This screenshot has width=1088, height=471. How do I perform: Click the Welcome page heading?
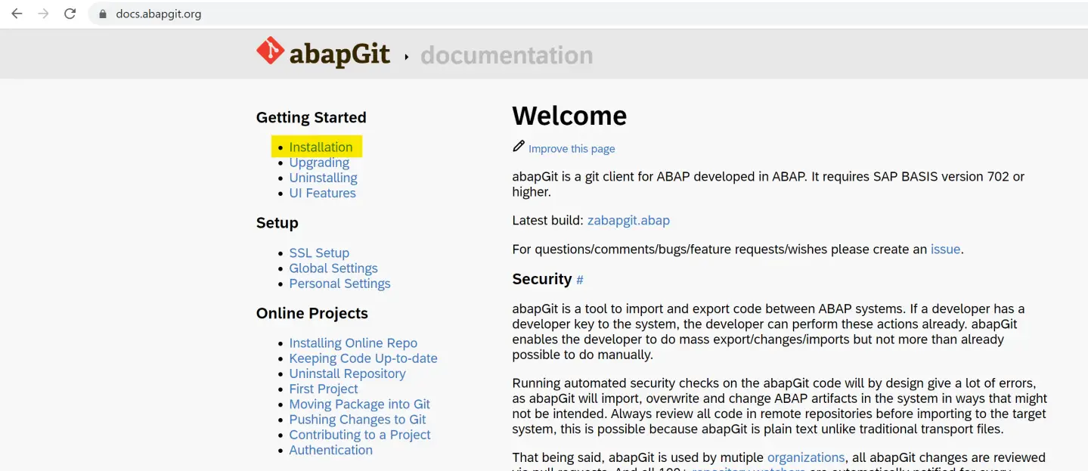tap(569, 116)
